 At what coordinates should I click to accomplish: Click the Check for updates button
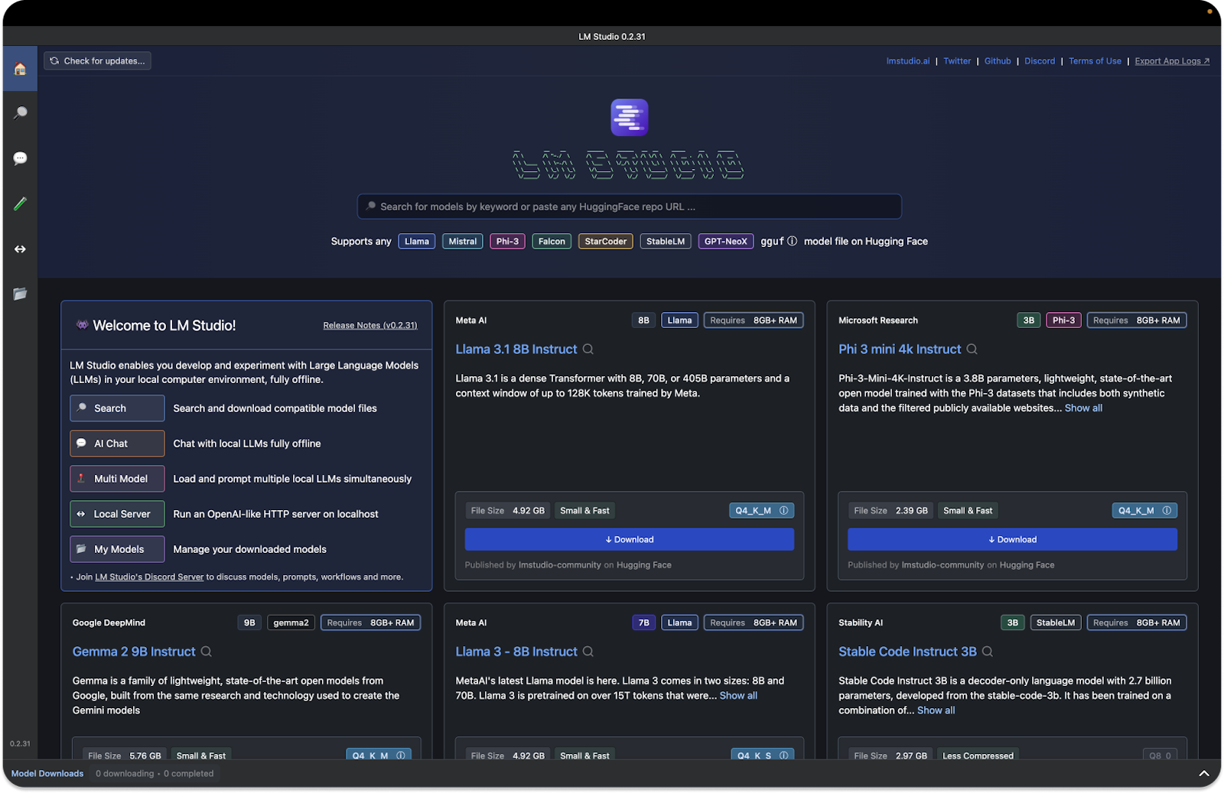pos(97,60)
